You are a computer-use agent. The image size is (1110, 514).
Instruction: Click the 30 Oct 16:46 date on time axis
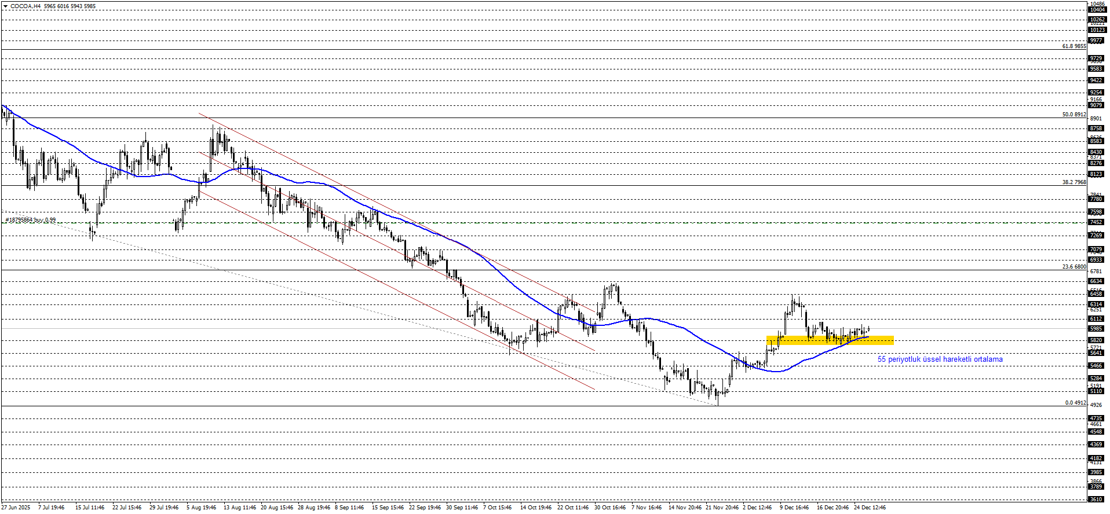click(x=609, y=508)
